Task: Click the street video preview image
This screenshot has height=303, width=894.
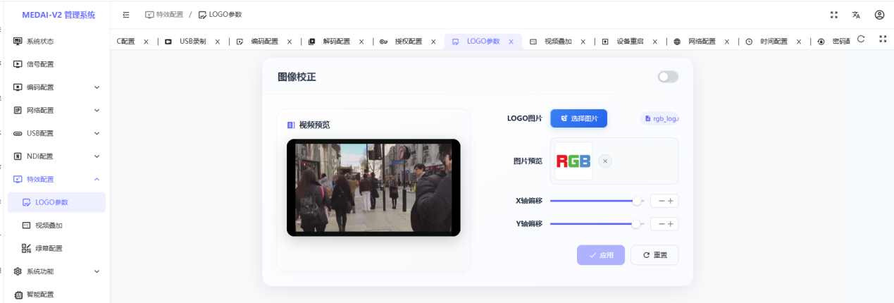Action: point(373,187)
